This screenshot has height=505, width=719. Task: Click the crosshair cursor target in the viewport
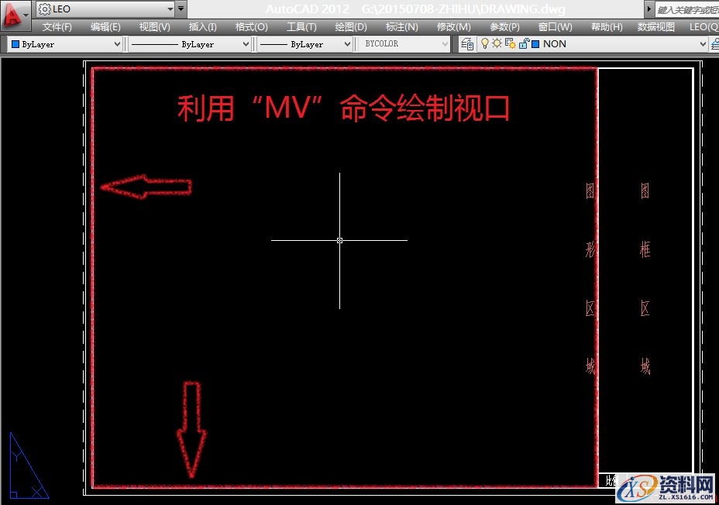tap(339, 240)
